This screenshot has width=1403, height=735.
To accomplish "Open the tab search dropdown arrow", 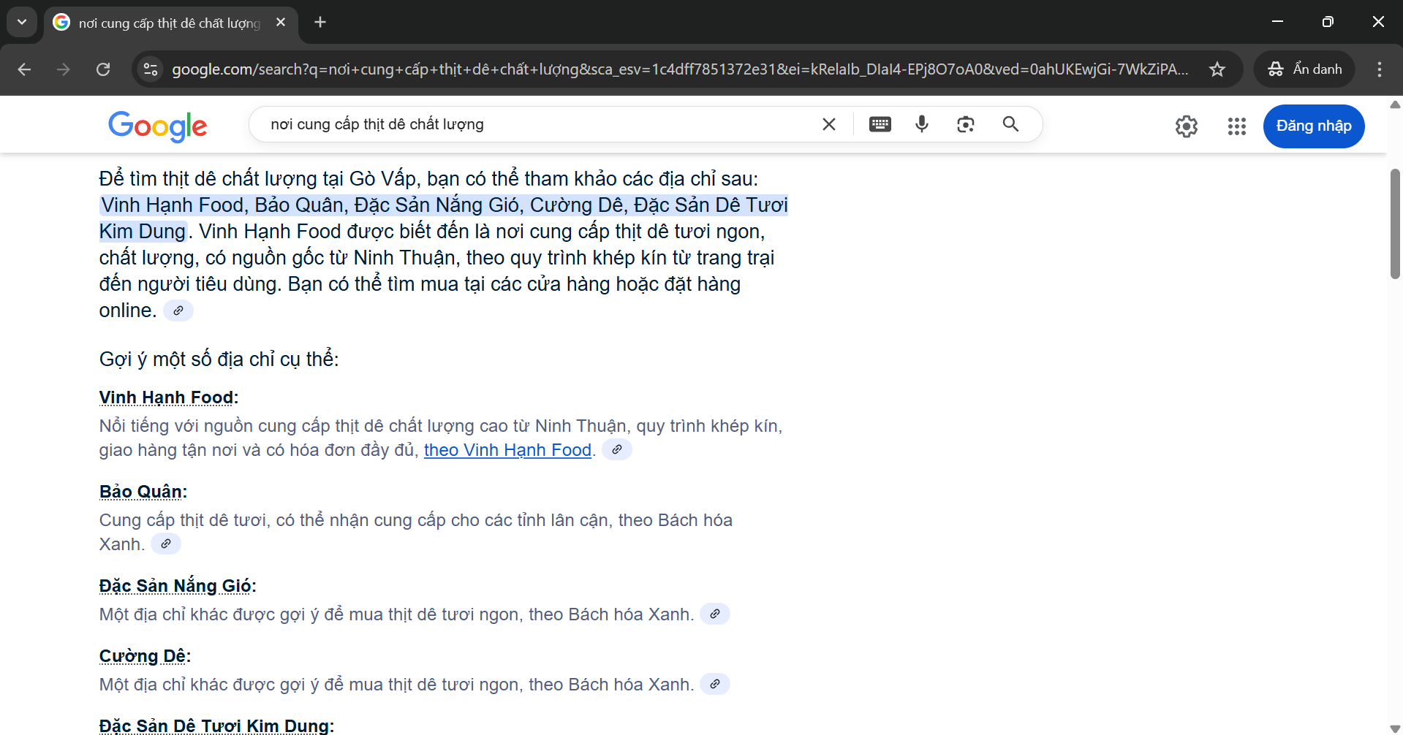I will [x=22, y=22].
